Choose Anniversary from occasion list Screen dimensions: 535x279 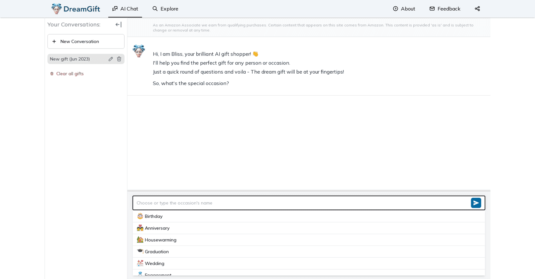[157, 228]
